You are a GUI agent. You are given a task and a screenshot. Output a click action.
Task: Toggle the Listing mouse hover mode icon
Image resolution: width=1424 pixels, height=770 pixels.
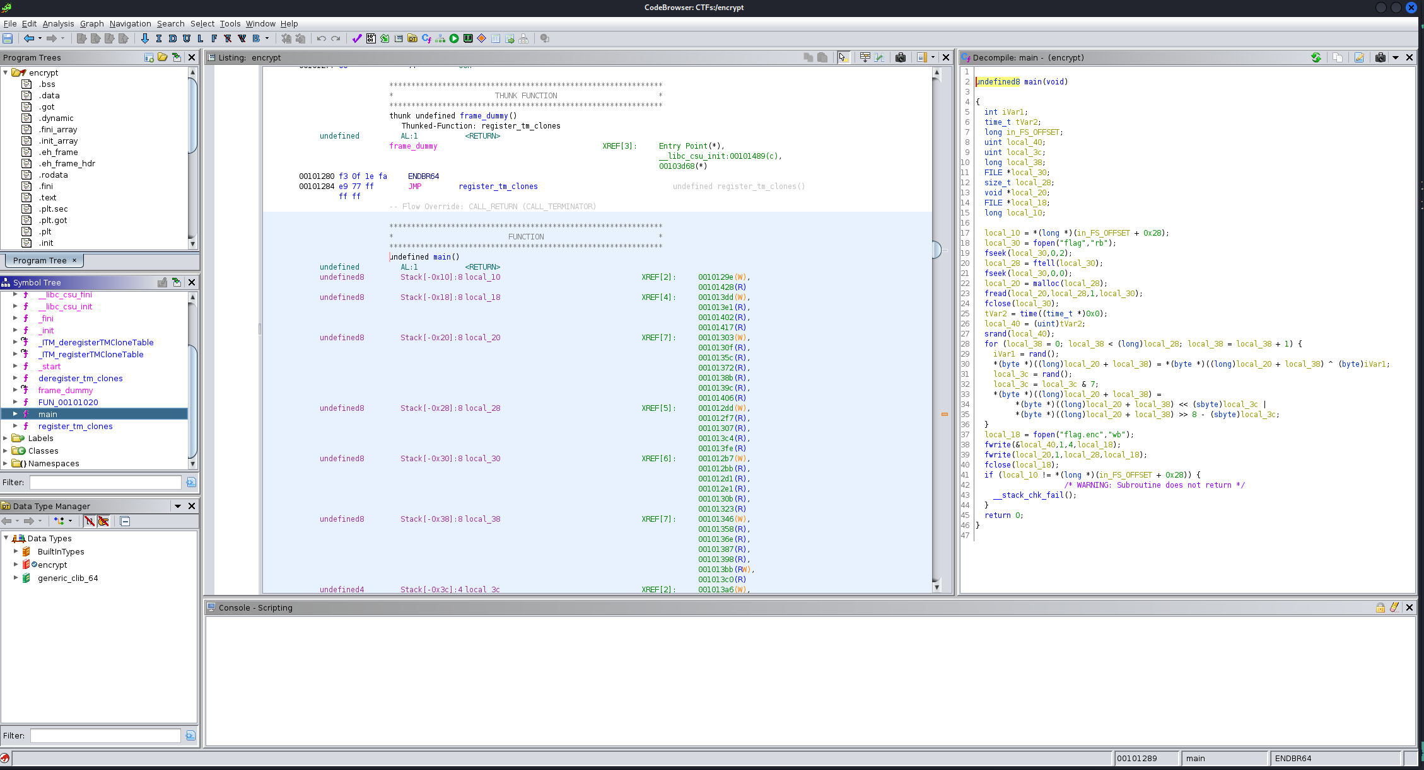tap(843, 57)
